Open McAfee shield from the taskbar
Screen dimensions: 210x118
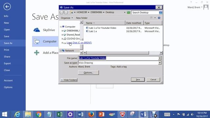(x=122, y=114)
